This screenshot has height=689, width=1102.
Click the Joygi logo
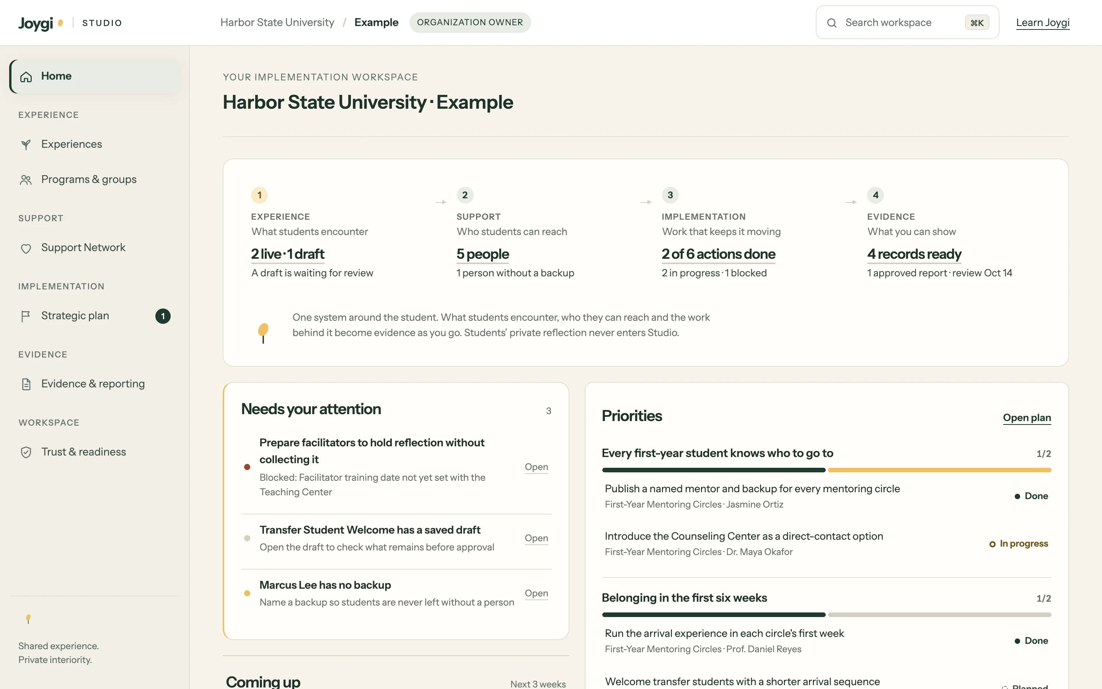point(41,23)
